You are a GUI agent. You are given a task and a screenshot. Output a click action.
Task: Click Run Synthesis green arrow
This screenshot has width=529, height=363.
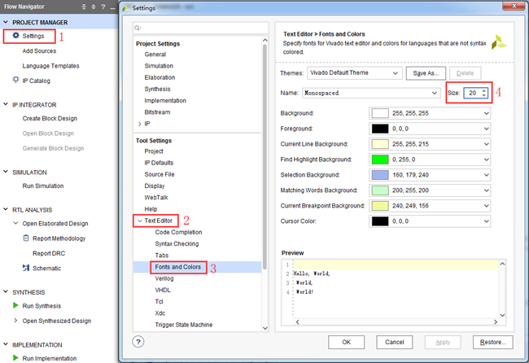(x=15, y=305)
